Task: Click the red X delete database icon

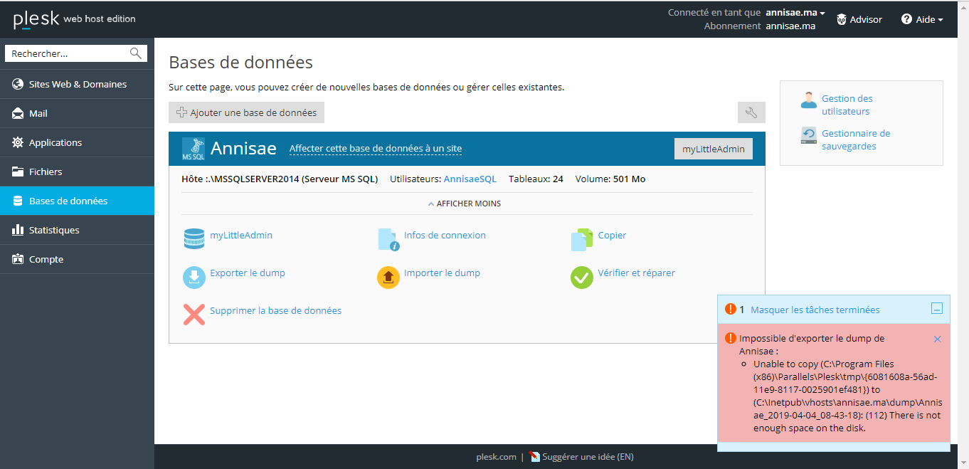Action: coord(194,315)
